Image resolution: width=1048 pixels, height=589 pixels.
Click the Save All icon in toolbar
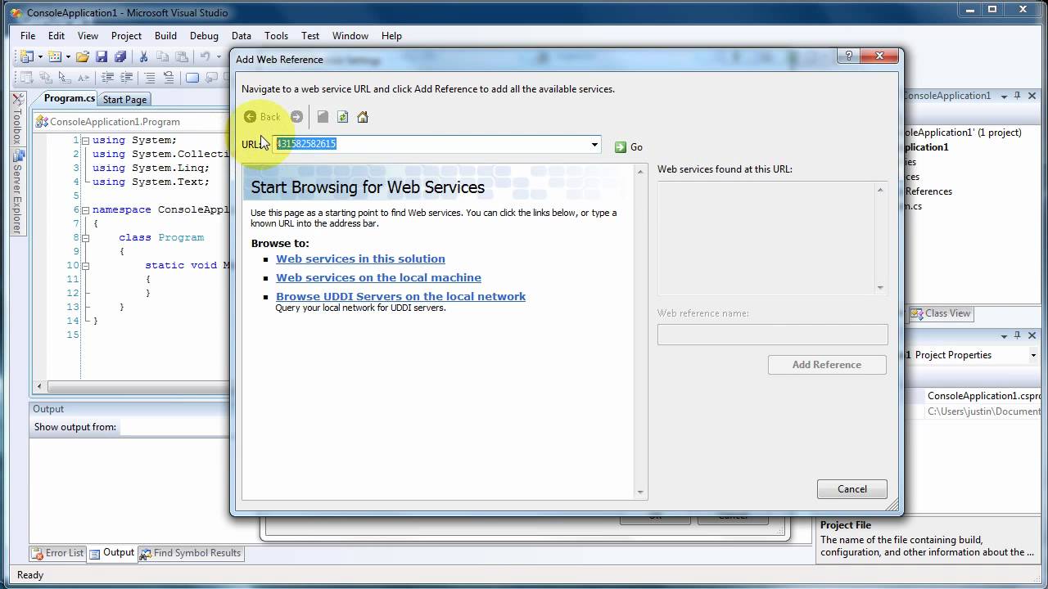[120, 56]
